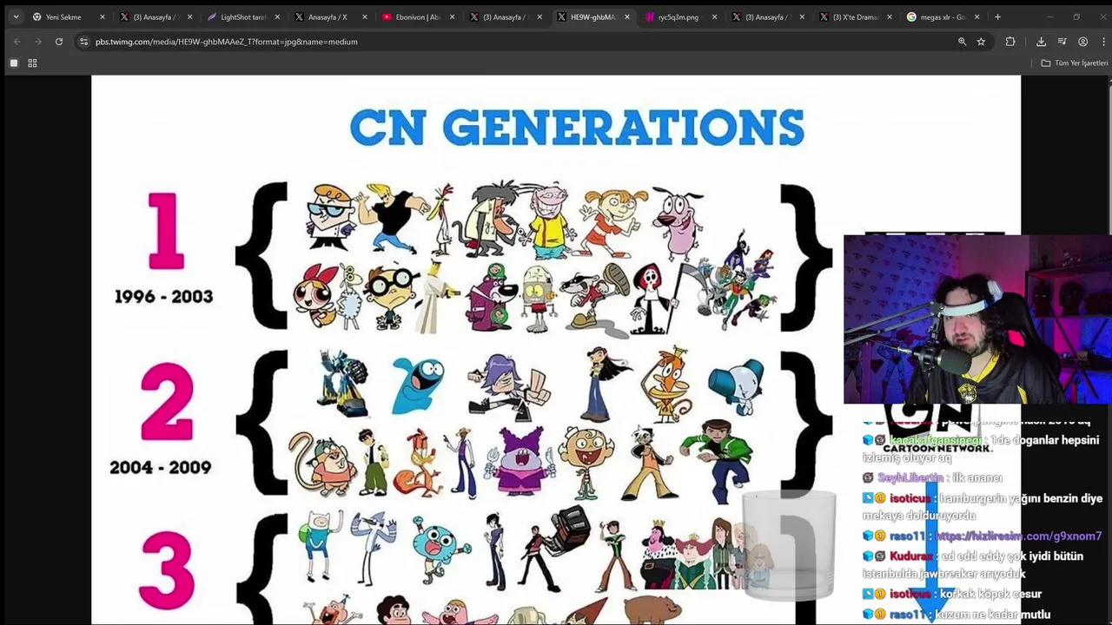Close the X'te Drama tab
The width and height of the screenshot is (1112, 625).
point(890,17)
